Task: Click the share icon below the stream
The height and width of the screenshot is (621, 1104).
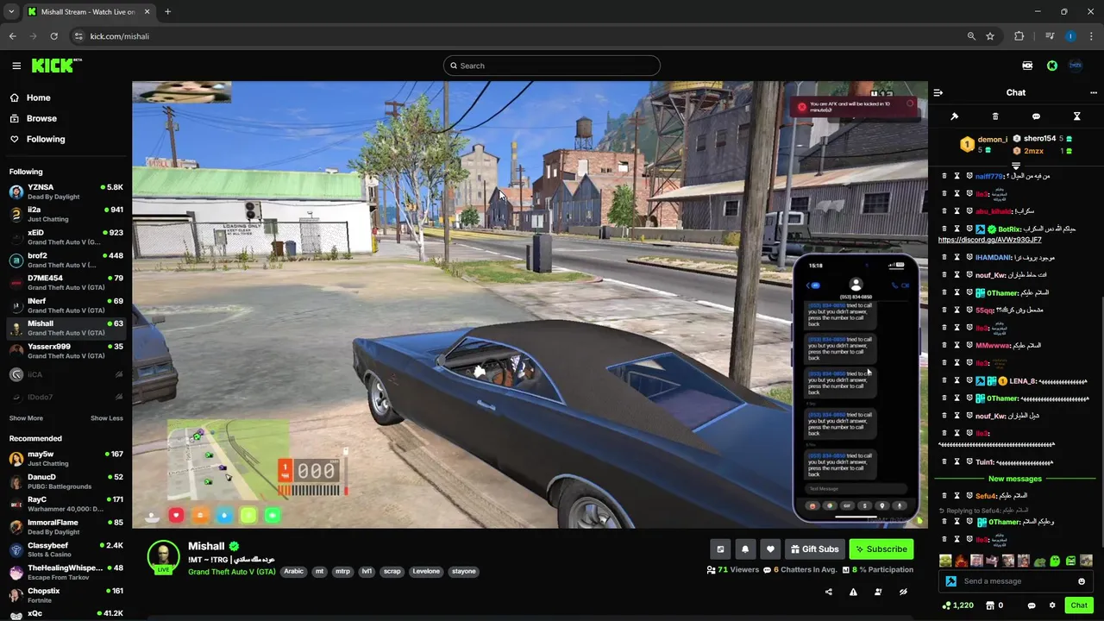Action: pos(829,592)
